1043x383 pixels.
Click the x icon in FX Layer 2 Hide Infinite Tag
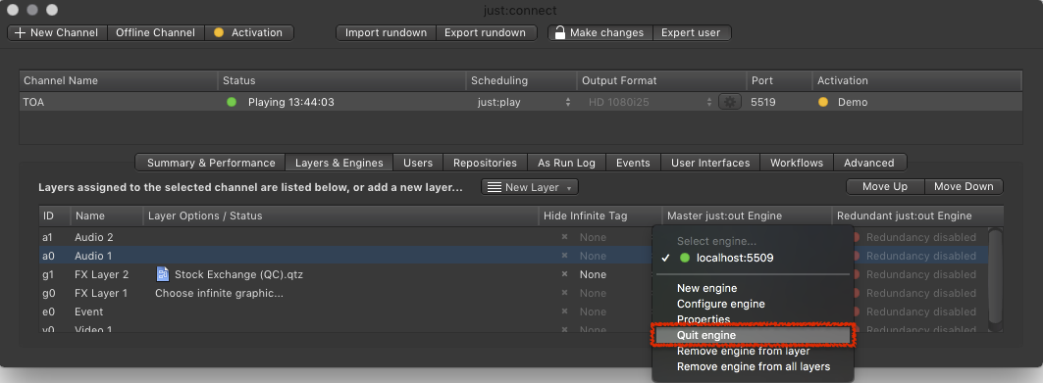(565, 274)
